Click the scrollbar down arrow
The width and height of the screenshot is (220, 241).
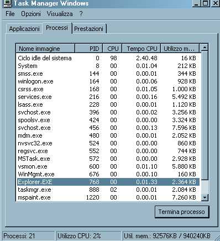[x=205, y=197]
